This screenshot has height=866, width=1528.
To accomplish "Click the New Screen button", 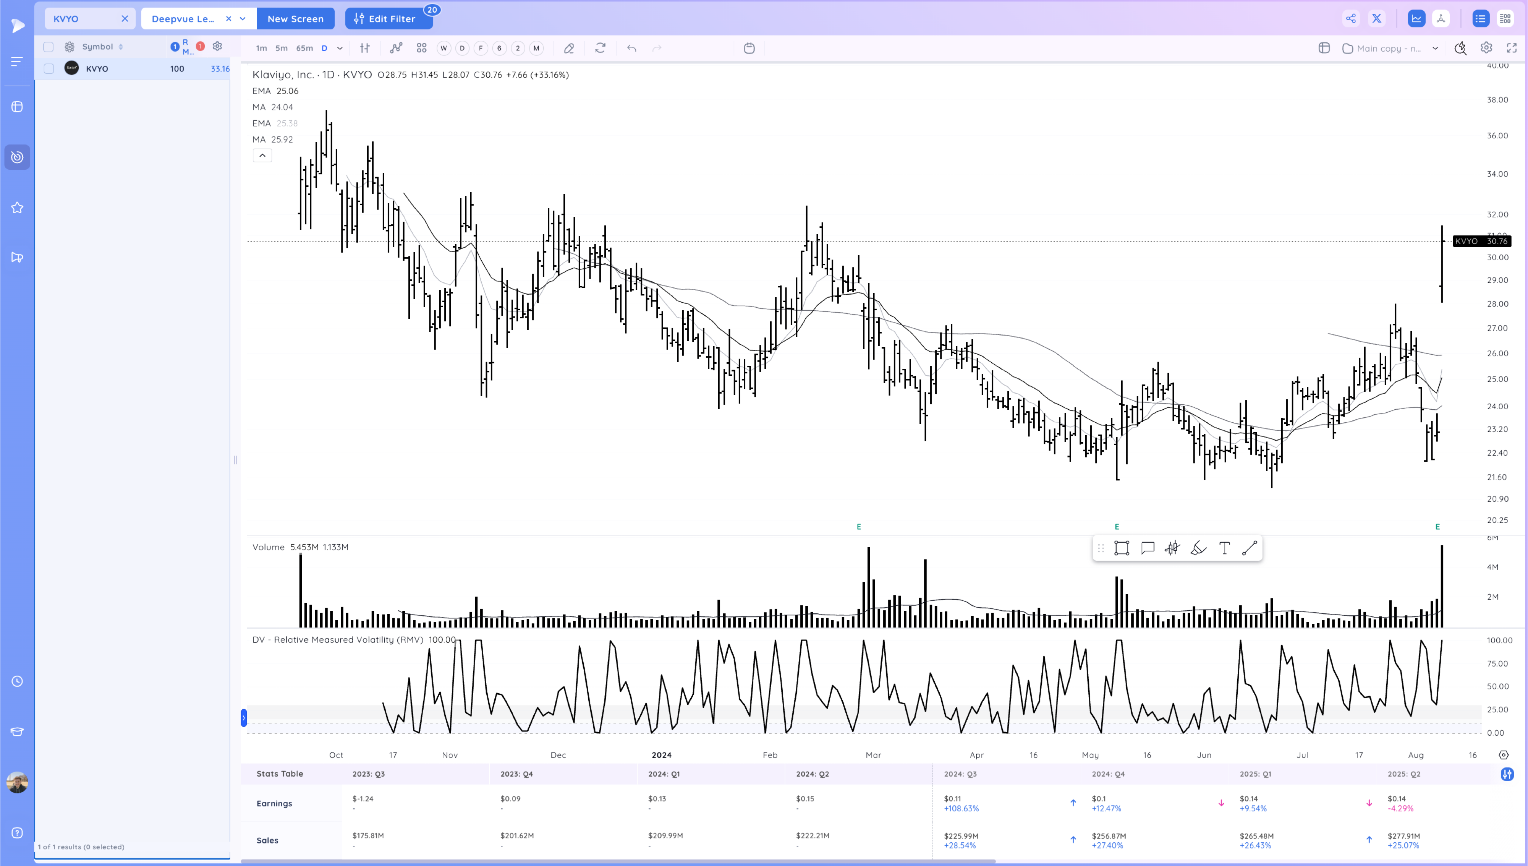I will [295, 18].
